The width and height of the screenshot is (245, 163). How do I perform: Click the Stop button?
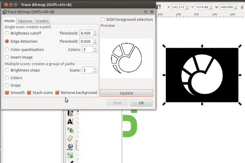117,103
